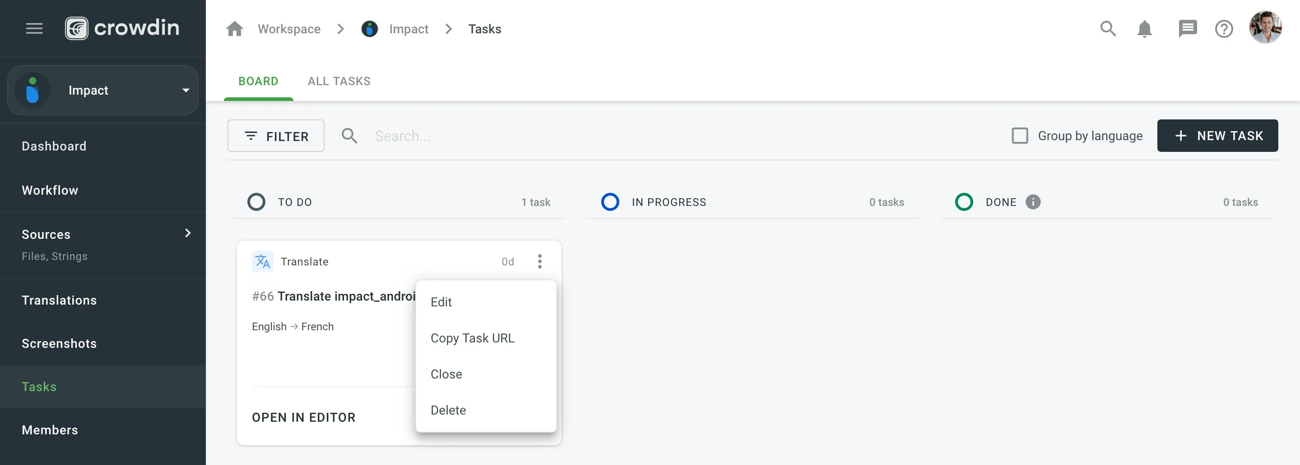Open the notifications bell
Viewport: 1300px width, 465px height.
[x=1145, y=29]
